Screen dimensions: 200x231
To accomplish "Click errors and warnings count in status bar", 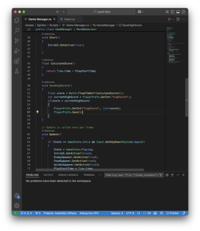I will 26,213.
